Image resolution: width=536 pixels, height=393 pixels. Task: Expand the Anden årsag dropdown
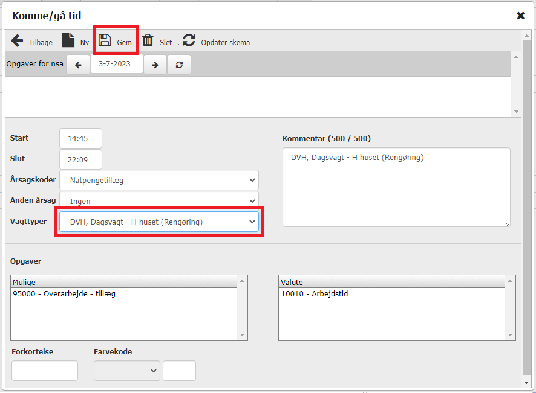[159, 201]
